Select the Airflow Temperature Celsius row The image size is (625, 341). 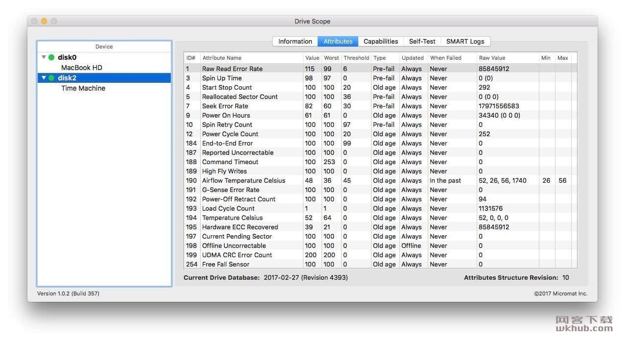point(380,180)
